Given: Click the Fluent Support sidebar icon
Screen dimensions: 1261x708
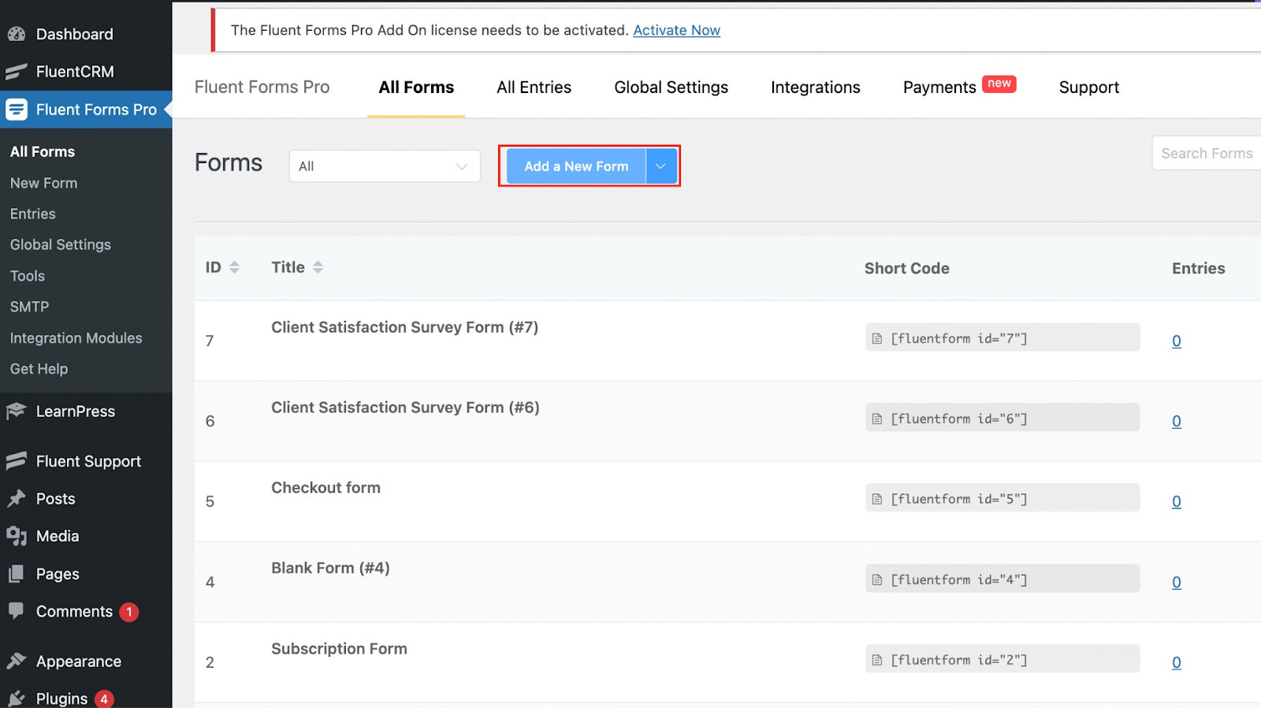Looking at the screenshot, I should coord(17,461).
